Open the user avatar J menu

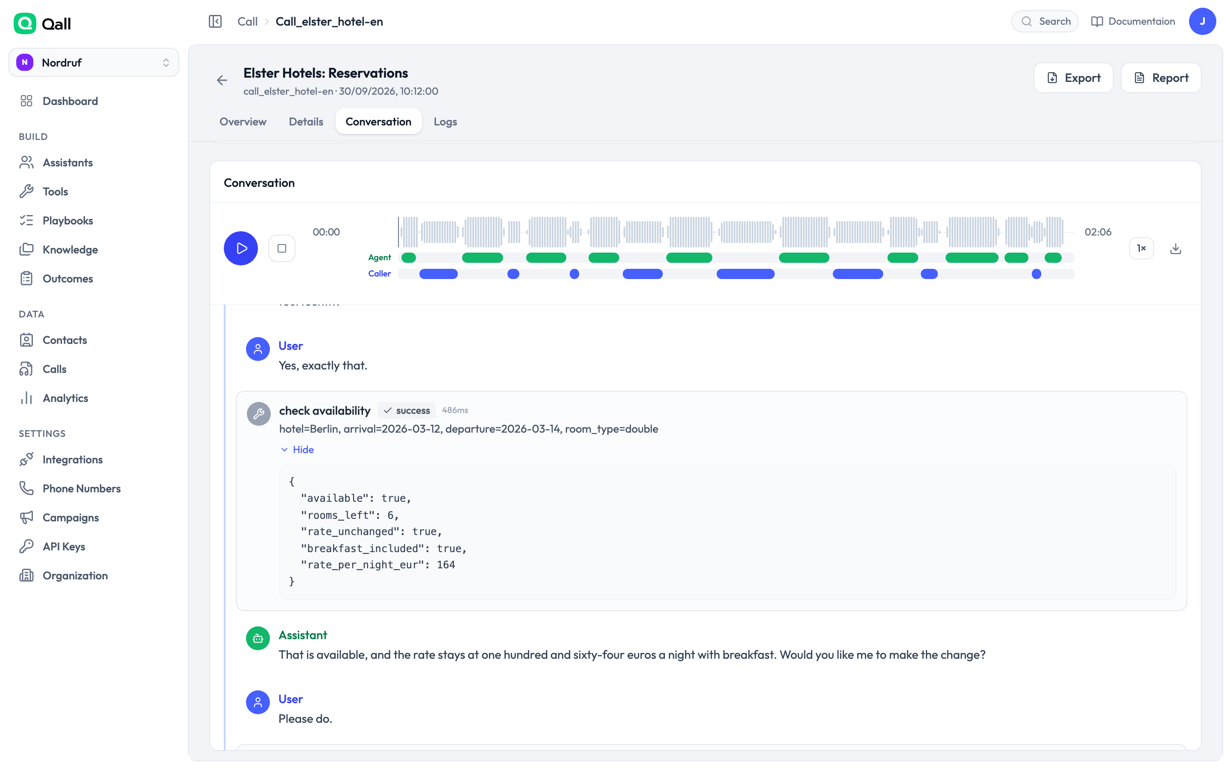coord(1202,21)
